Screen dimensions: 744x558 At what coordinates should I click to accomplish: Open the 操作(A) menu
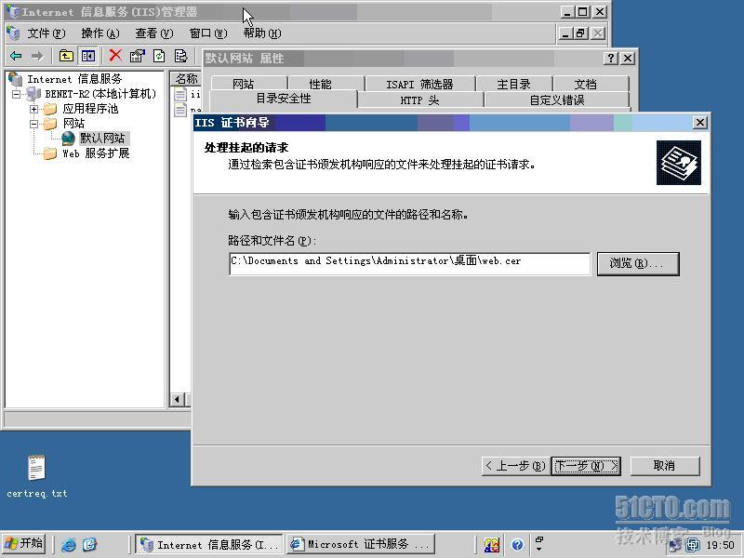pyautogui.click(x=100, y=33)
